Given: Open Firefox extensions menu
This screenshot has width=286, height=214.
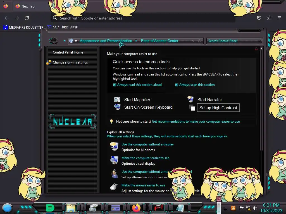Looking at the screenshot, I should pos(269,18).
